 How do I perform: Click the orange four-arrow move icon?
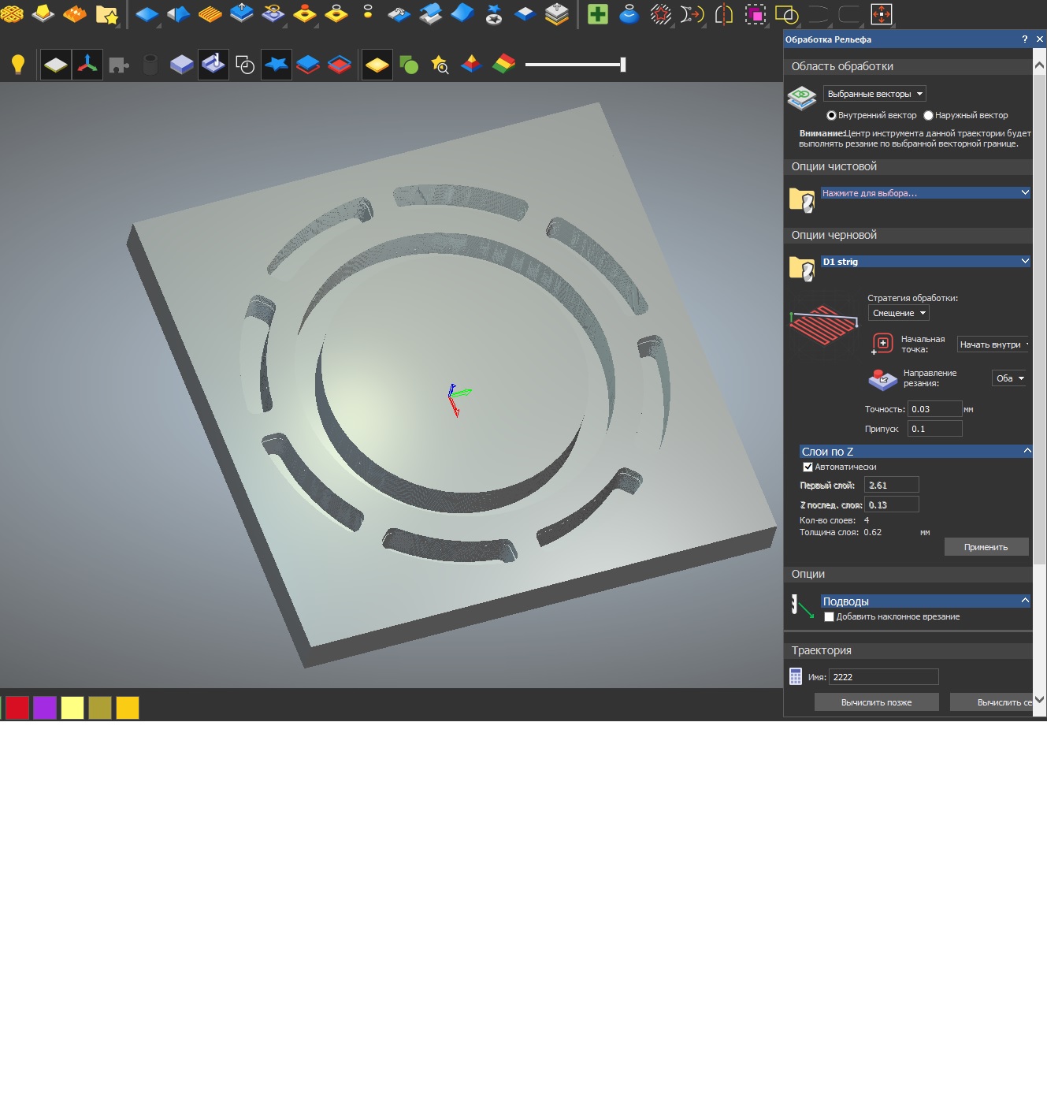[x=882, y=14]
